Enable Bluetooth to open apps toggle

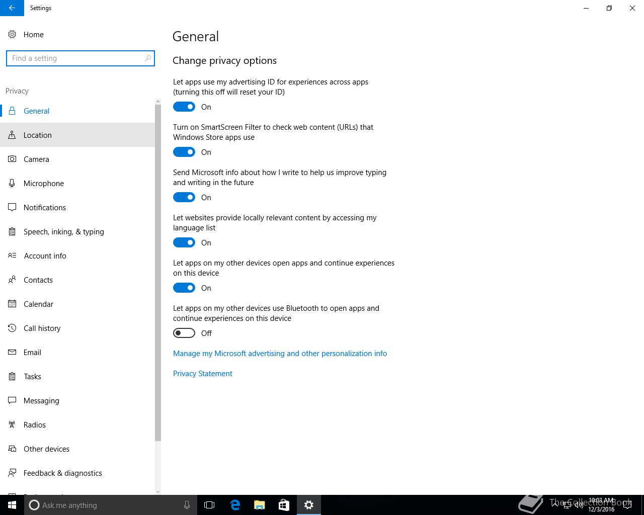click(184, 333)
